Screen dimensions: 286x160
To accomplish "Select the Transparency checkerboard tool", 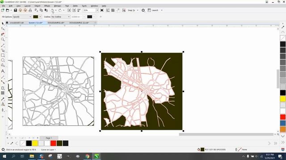I will click(x=3, y=93).
